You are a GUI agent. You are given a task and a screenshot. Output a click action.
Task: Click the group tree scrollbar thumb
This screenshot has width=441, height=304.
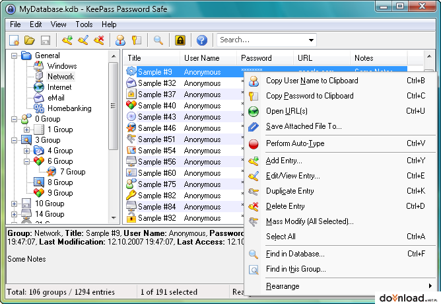113,106
